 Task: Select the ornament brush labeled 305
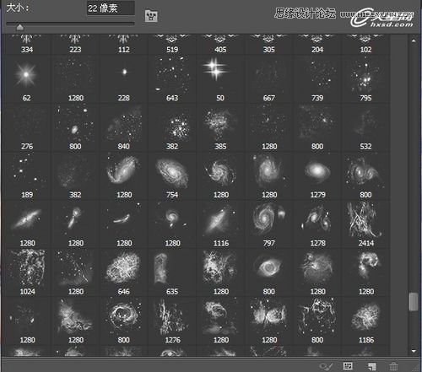pos(269,45)
